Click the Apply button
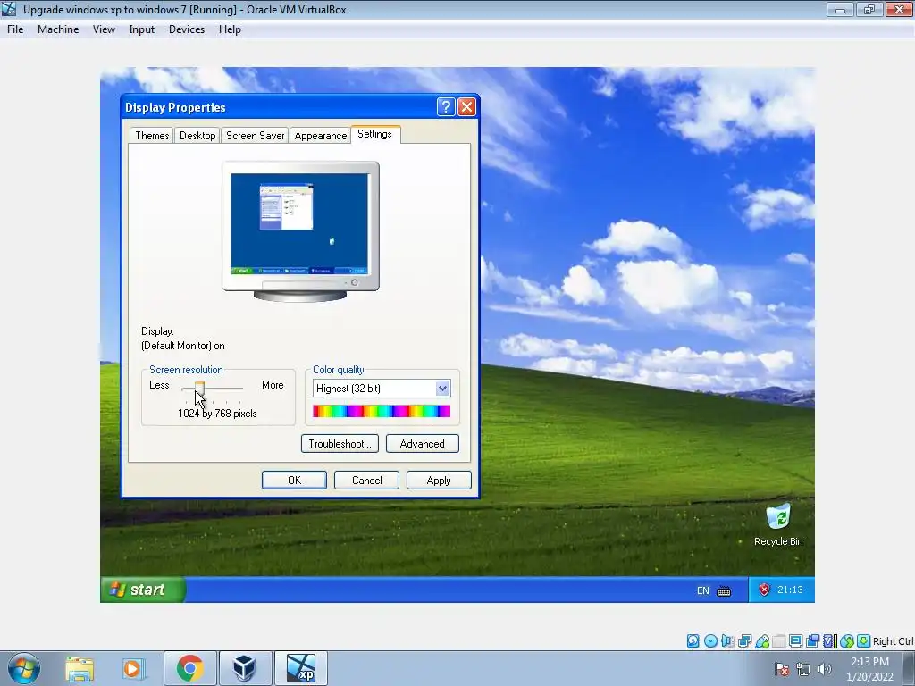The width and height of the screenshot is (915, 686). coord(439,480)
